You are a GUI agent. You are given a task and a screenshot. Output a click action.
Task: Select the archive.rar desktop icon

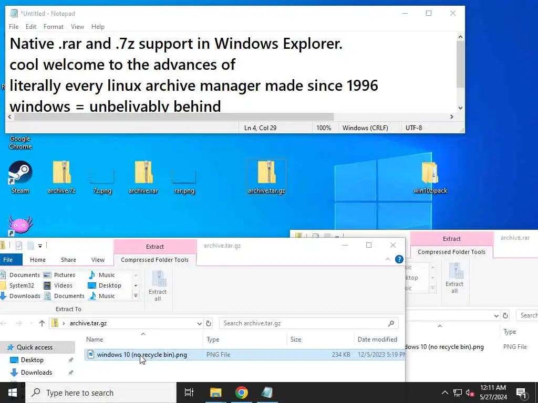click(143, 177)
